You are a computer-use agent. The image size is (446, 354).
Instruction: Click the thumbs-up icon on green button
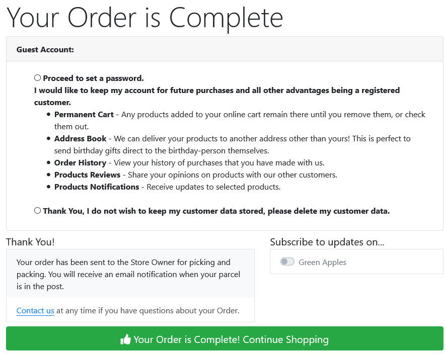[125, 339]
